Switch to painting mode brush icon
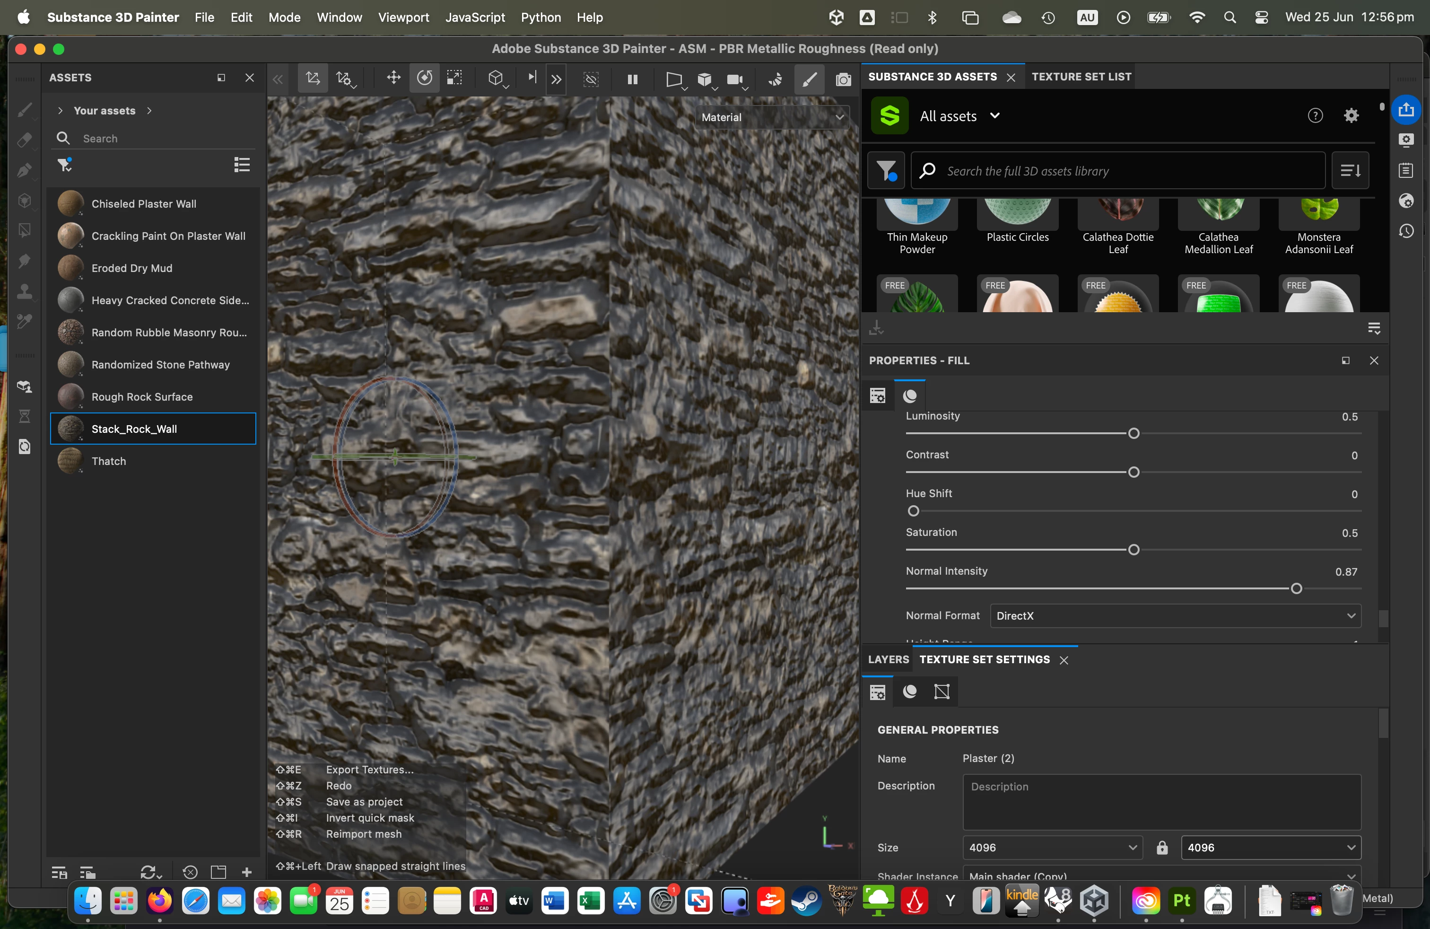This screenshot has height=929, width=1430. [x=809, y=79]
